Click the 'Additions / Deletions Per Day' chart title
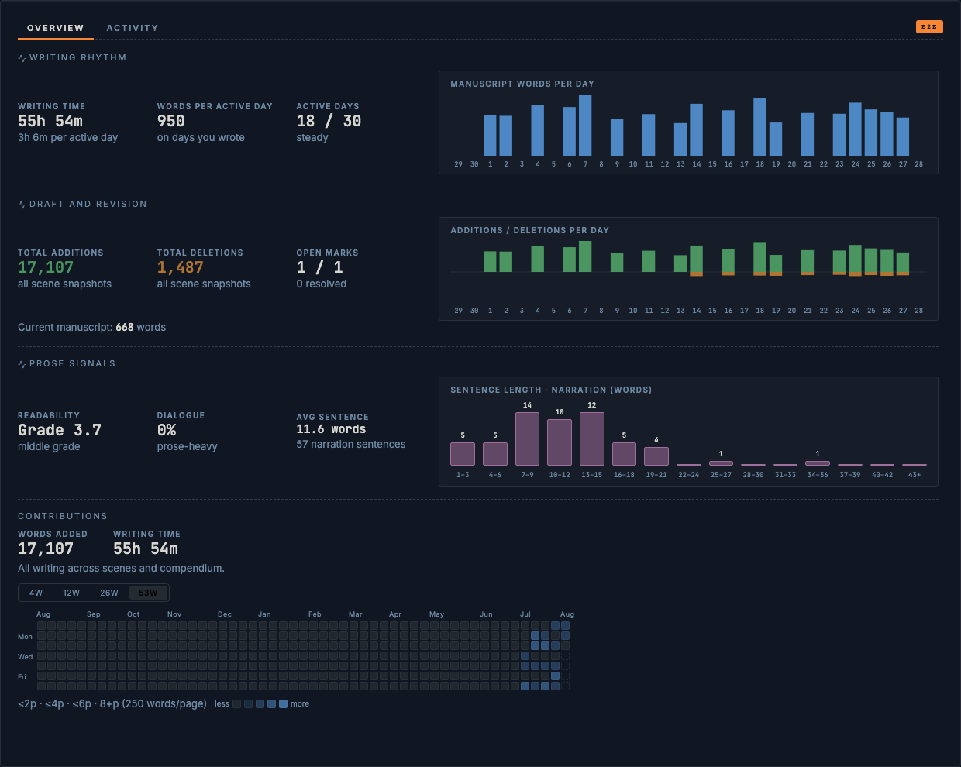Image resolution: width=961 pixels, height=767 pixels. coord(530,230)
